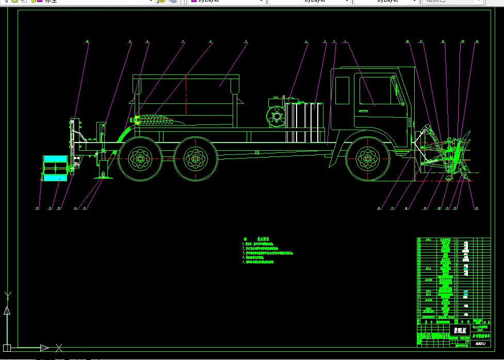Select the cyan sweeper brush at the truck rear
This screenshot has width=504, height=360.
pyautogui.click(x=55, y=168)
